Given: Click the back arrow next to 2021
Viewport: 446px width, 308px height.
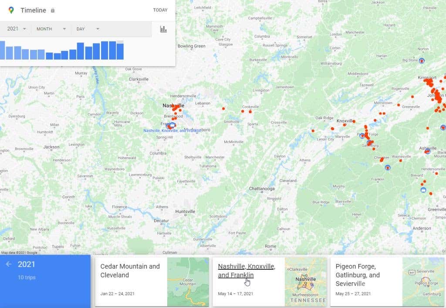Looking at the screenshot, I should (x=9, y=264).
